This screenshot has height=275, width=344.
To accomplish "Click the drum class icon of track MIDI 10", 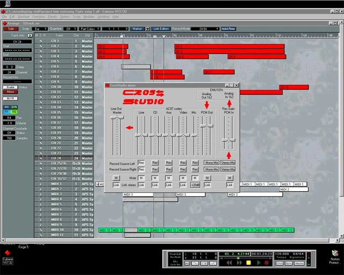I will pyautogui.click(x=41, y=230).
